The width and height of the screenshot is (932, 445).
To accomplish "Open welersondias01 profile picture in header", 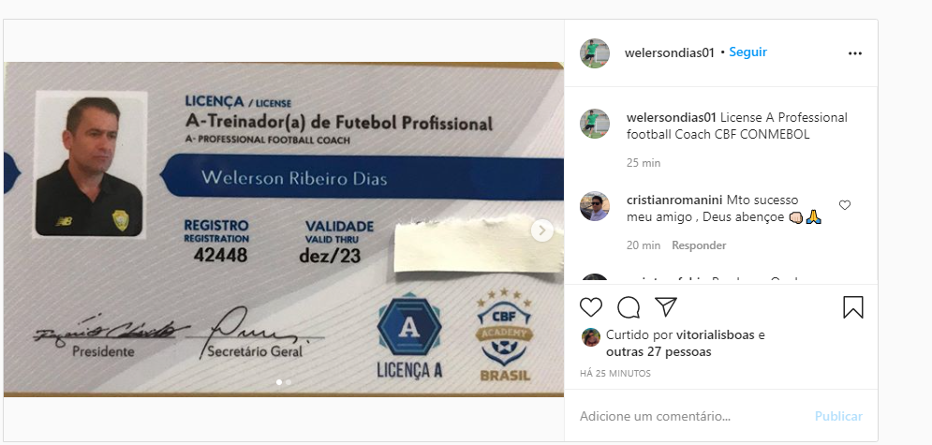I will point(595,53).
